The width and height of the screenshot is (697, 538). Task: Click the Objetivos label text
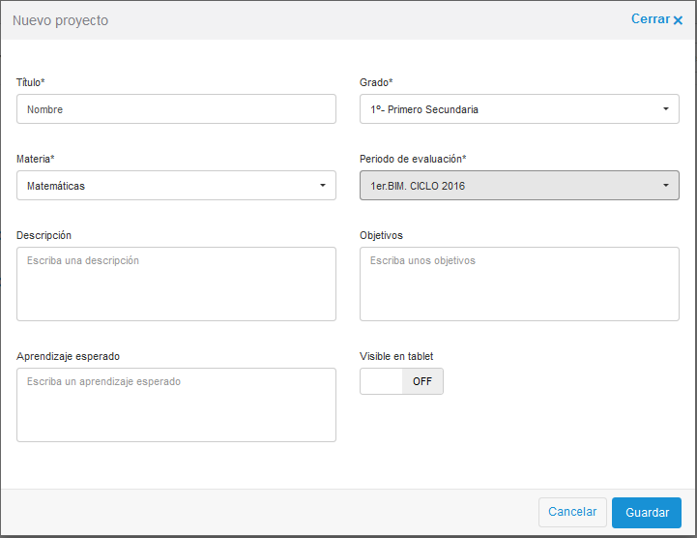(x=381, y=235)
